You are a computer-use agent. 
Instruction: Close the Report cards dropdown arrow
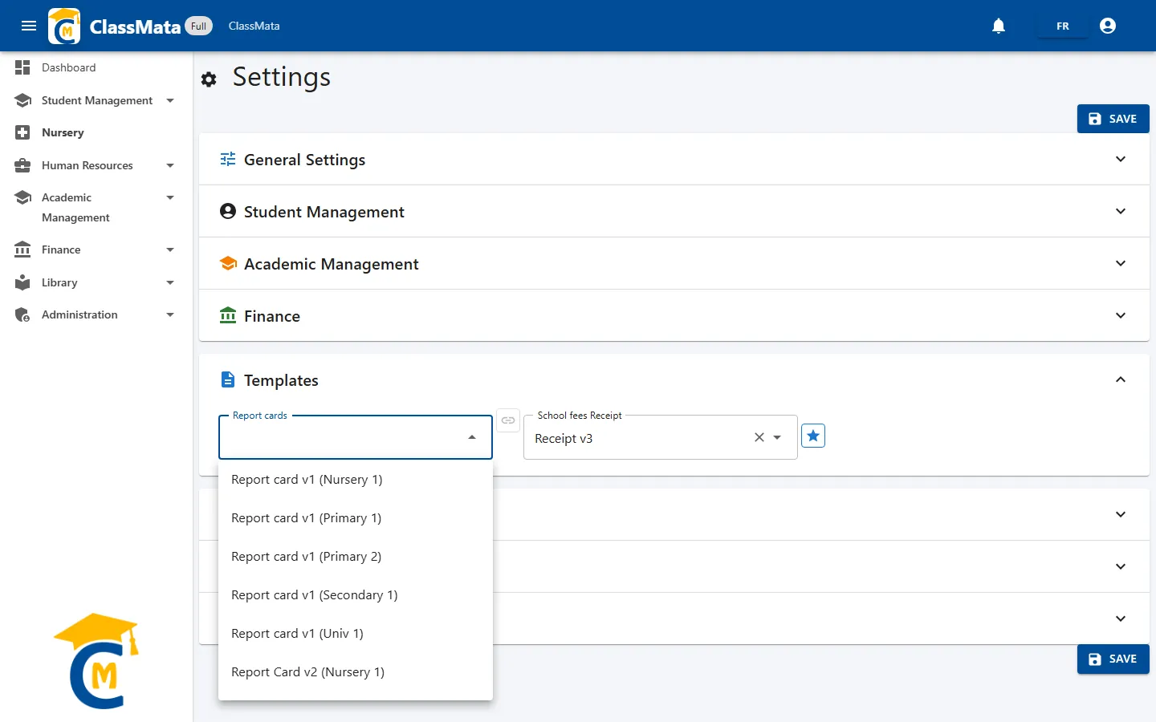[472, 437]
